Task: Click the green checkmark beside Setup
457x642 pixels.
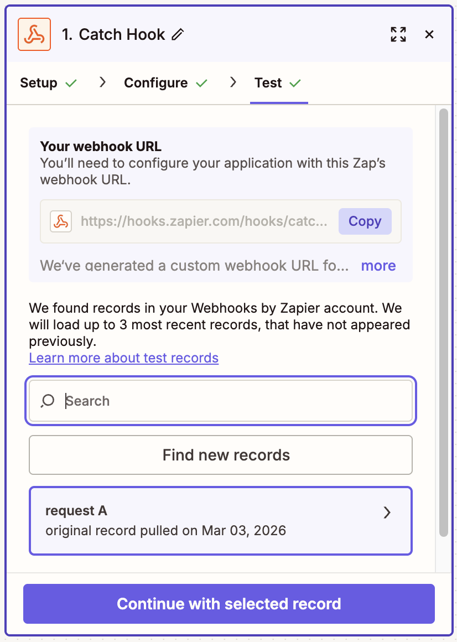Action: pos(71,83)
